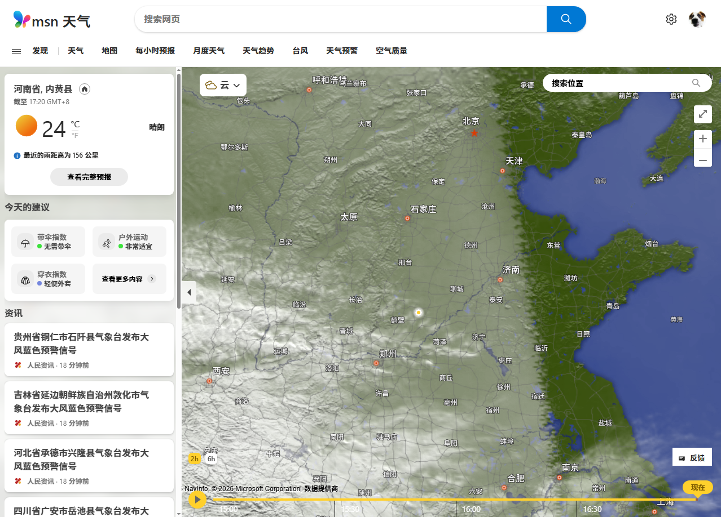Screen dimensions: 721x517
Task: Open the hamburger navigation menu
Action: click(x=16, y=51)
